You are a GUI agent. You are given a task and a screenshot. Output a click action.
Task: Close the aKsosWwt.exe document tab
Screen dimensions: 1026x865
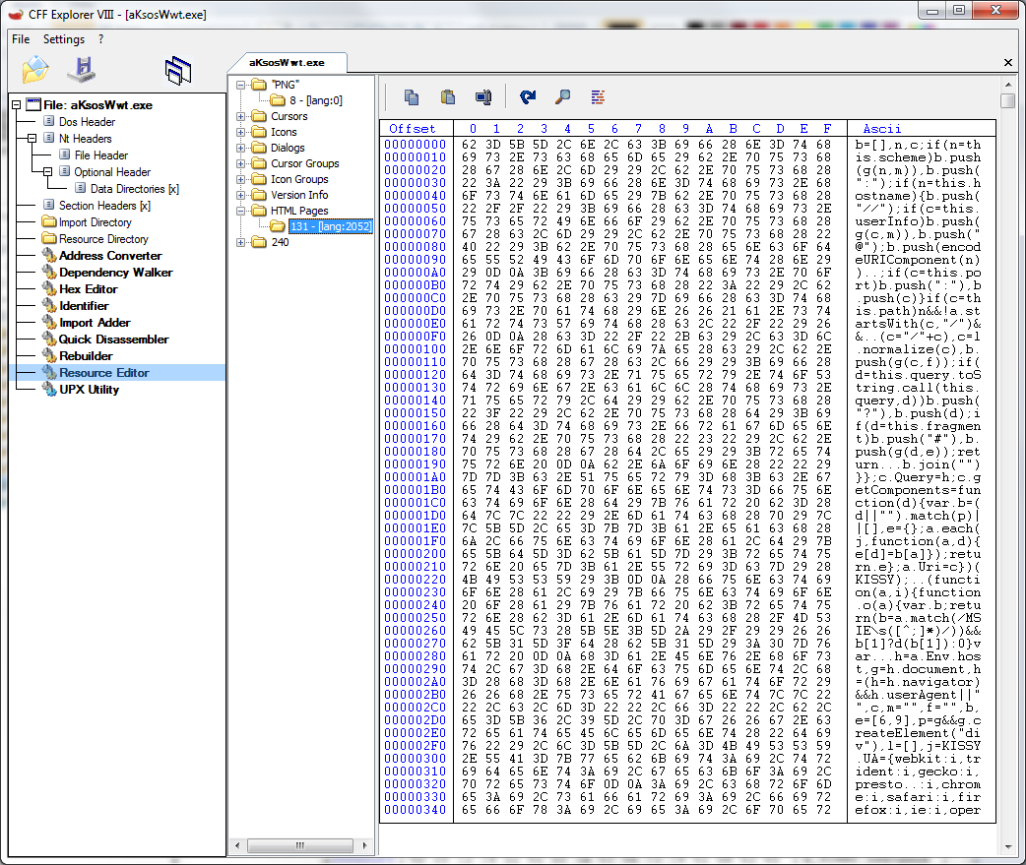point(1007,63)
